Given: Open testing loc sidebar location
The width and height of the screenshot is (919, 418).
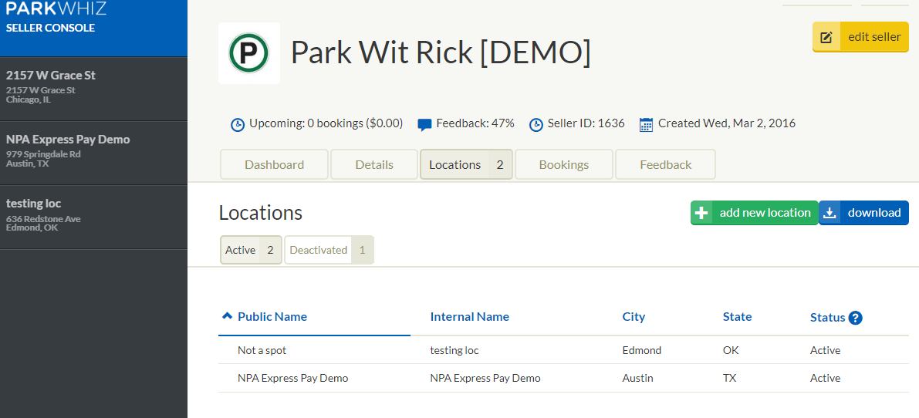Looking at the screenshot, I should click(94, 217).
